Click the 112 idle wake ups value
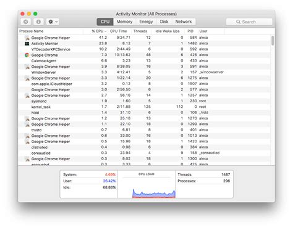Image resolution: width=293 pixels, height=228 pixels. click(179, 107)
